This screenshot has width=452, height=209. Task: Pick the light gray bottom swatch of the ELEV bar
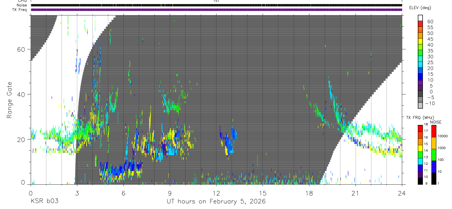pos(420,105)
